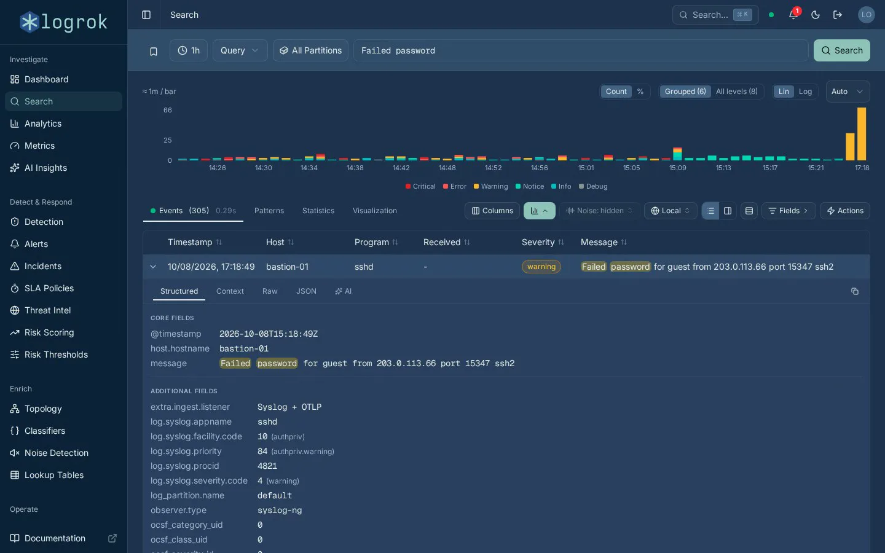This screenshot has height=553, width=885.
Task: Sort by Program column arrows
Action: tap(395, 242)
